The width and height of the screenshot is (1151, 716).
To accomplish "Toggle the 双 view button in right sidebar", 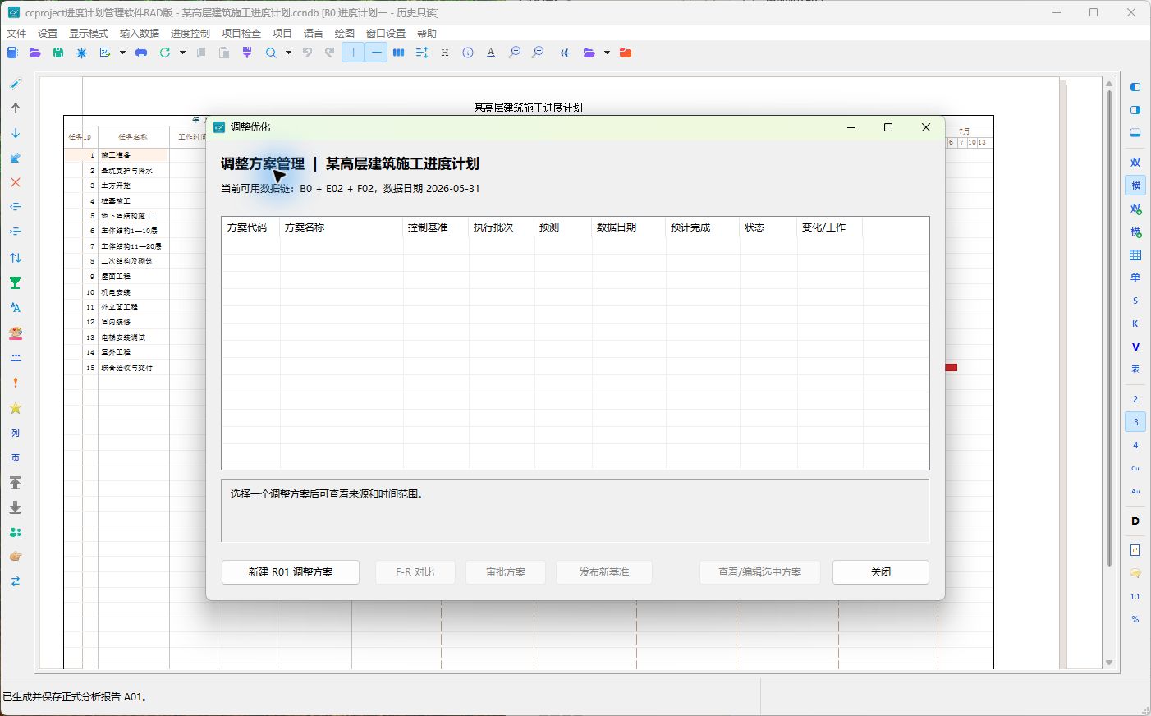I will [x=1135, y=163].
